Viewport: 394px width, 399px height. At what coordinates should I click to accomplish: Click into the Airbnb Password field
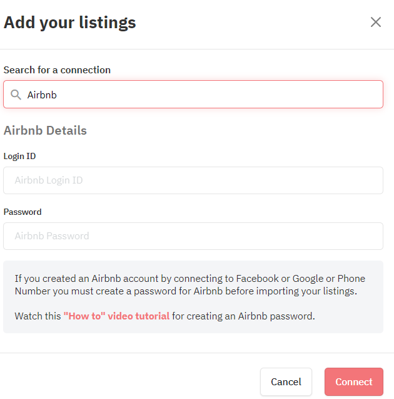point(193,236)
